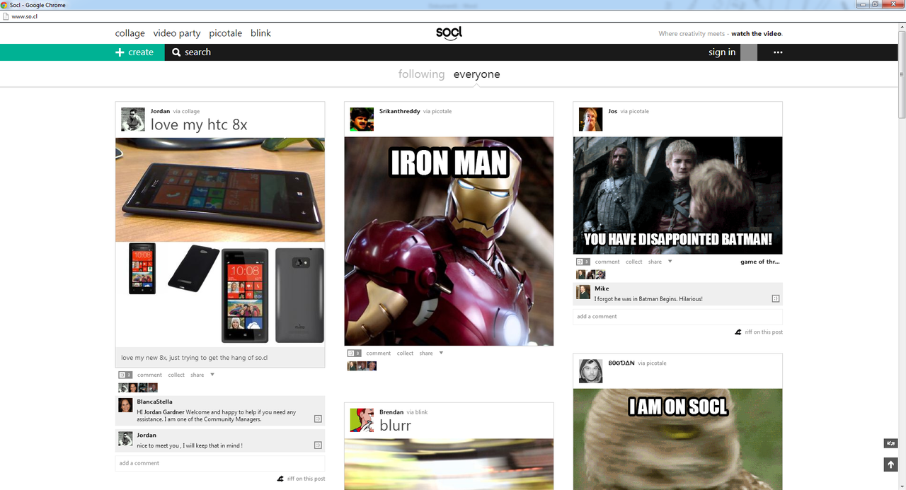Expand share dropdown arrow on Jordan's post
The image size is (906, 490).
212,375
